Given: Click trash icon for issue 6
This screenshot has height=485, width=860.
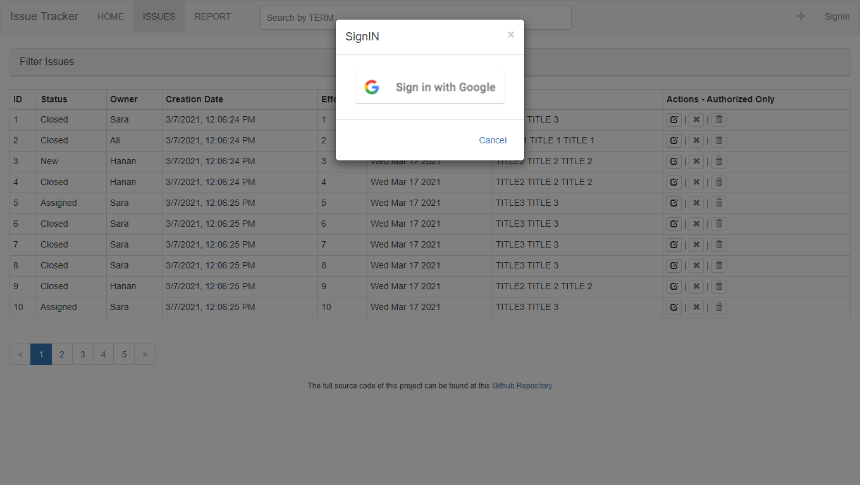Looking at the screenshot, I should click(719, 224).
